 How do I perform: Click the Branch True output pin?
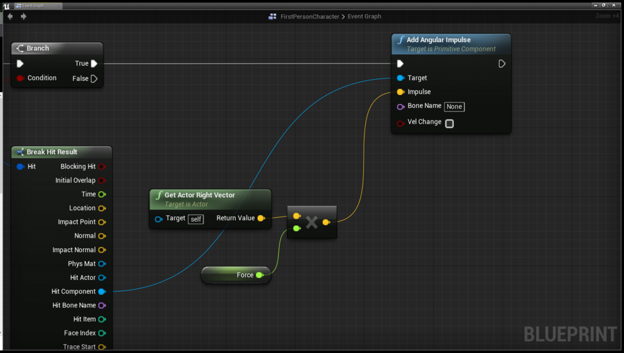click(94, 64)
